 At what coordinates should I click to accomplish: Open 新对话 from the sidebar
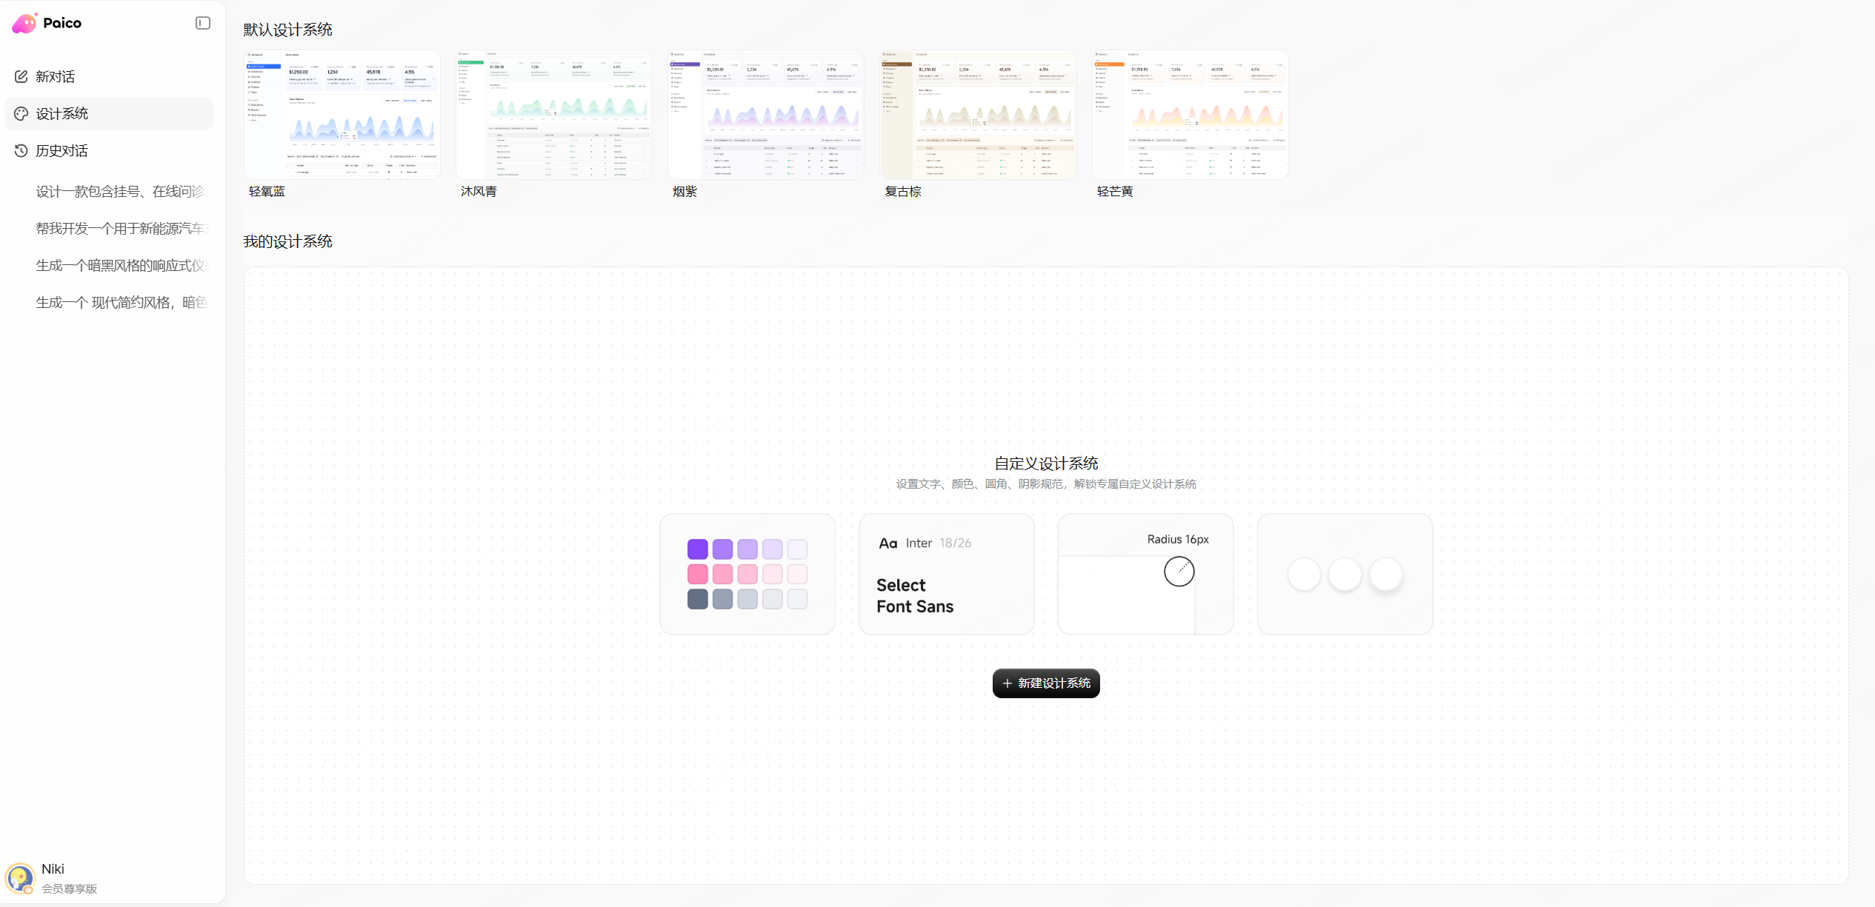click(x=110, y=76)
